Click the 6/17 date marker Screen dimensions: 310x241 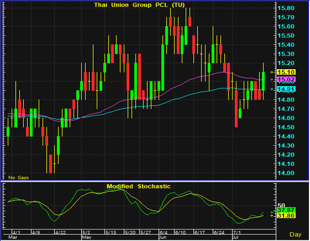pos(199,232)
